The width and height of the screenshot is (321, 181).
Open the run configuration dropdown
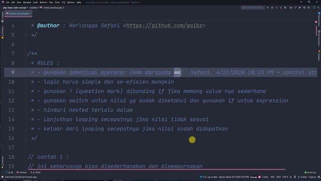click(253, 8)
